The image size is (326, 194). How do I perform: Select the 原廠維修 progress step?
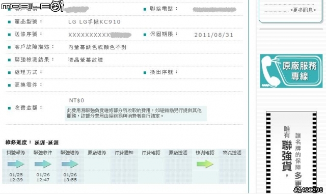pos(97,153)
